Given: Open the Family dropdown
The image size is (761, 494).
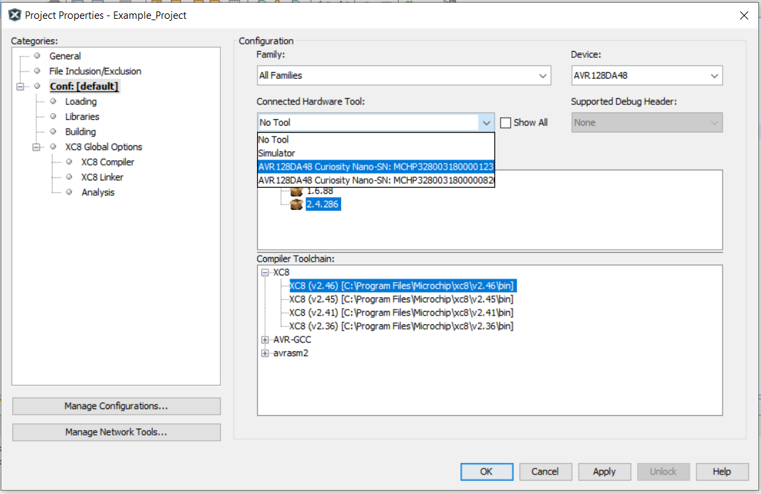Looking at the screenshot, I should pos(404,75).
